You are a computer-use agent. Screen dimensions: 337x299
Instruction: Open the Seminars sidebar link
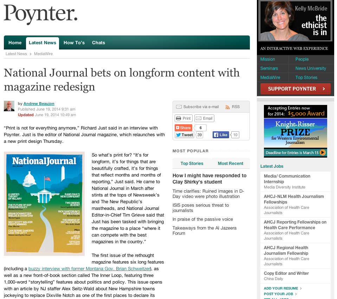pyautogui.click(x=269, y=68)
